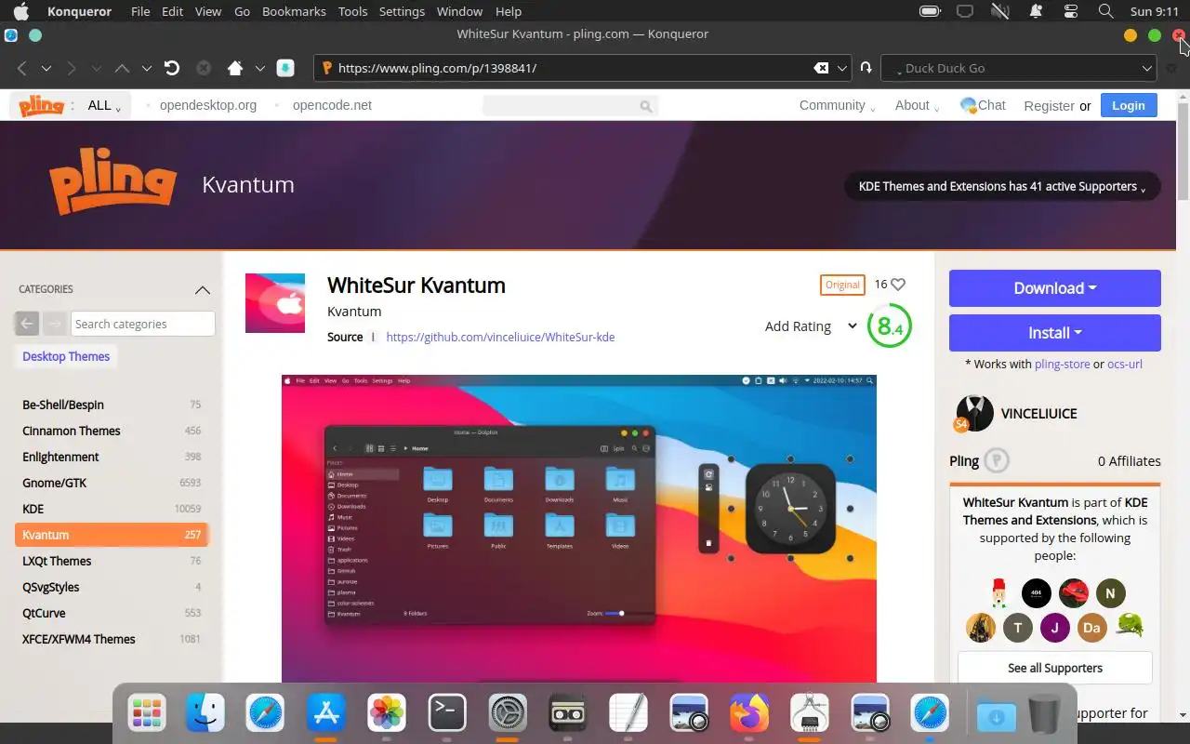Image resolution: width=1190 pixels, height=744 pixels.
Task: Click the Login button
Action: tap(1129, 105)
